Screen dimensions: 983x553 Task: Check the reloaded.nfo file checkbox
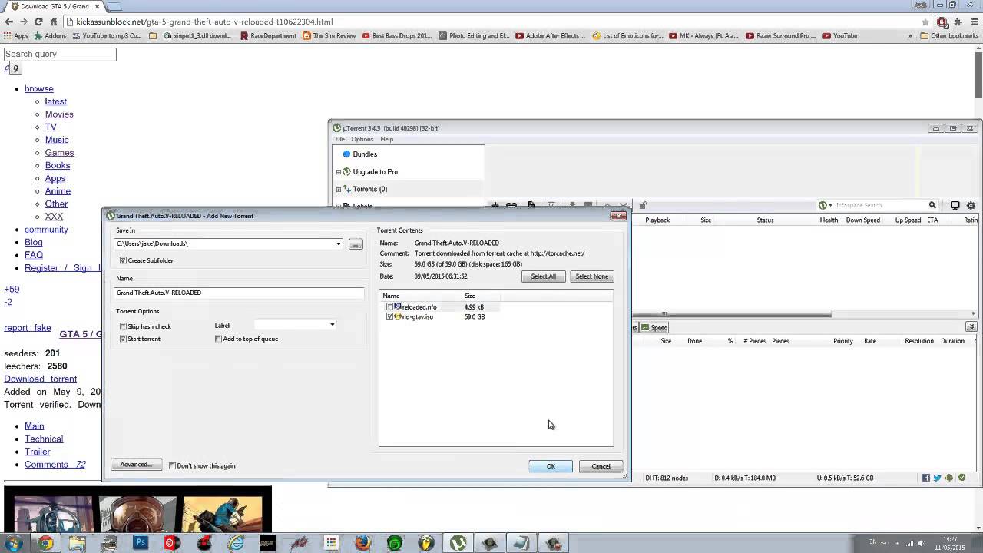point(389,307)
